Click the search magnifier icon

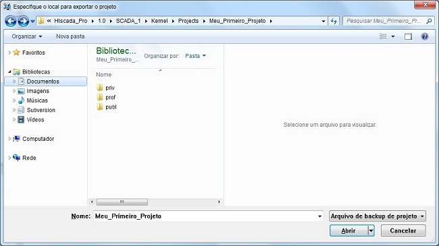[x=429, y=21]
